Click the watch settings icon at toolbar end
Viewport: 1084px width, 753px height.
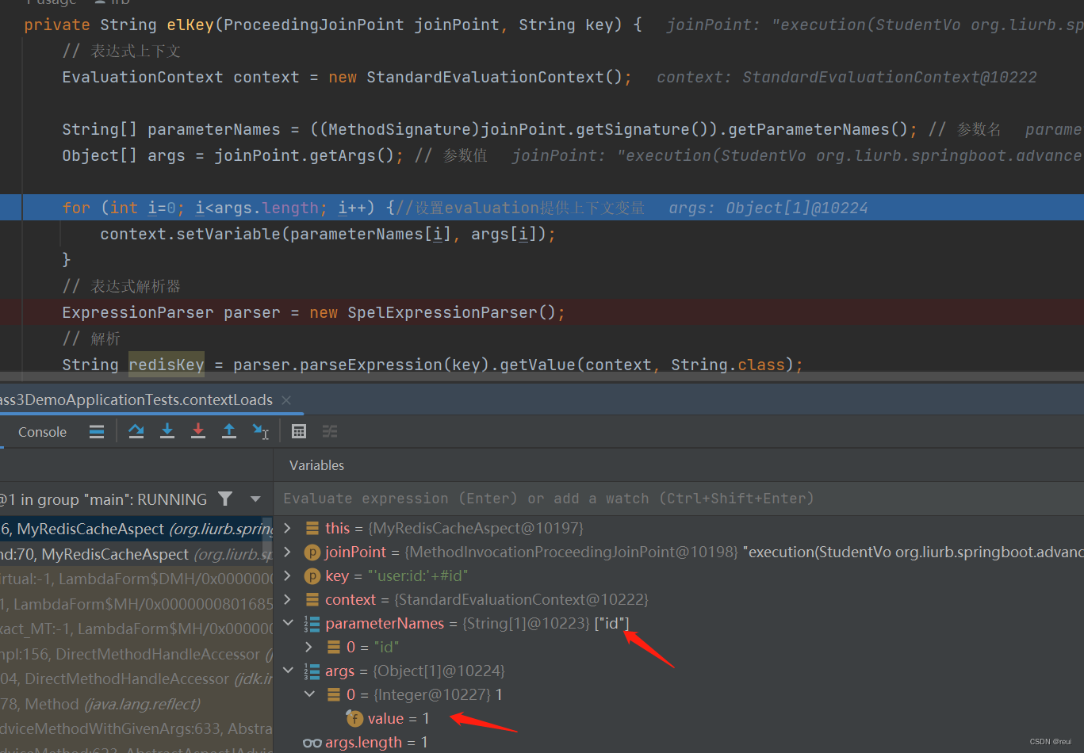click(329, 431)
